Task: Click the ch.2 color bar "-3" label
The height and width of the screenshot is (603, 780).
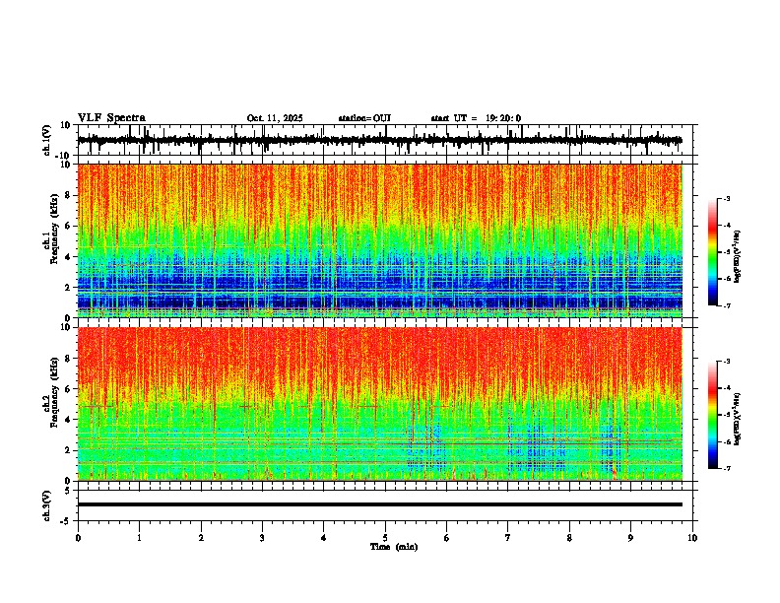Action: pos(727,362)
